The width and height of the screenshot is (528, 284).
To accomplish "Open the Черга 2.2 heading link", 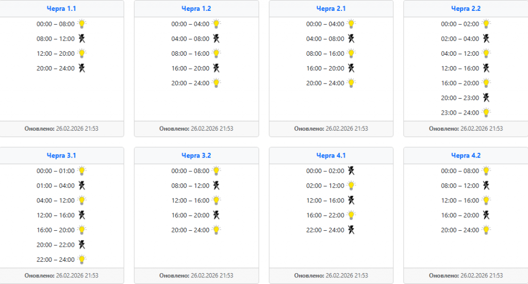I will coord(466,9).
